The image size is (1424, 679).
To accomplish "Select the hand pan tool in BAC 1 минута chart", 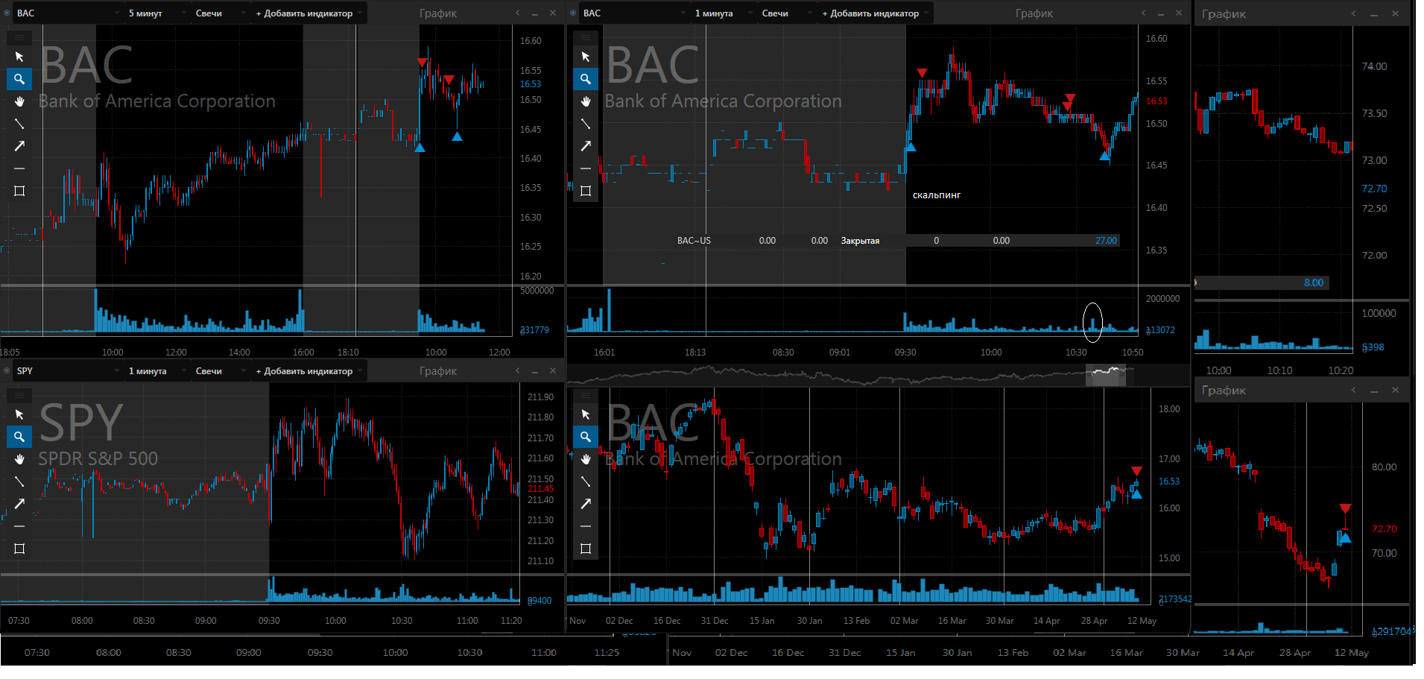I will pos(586,101).
